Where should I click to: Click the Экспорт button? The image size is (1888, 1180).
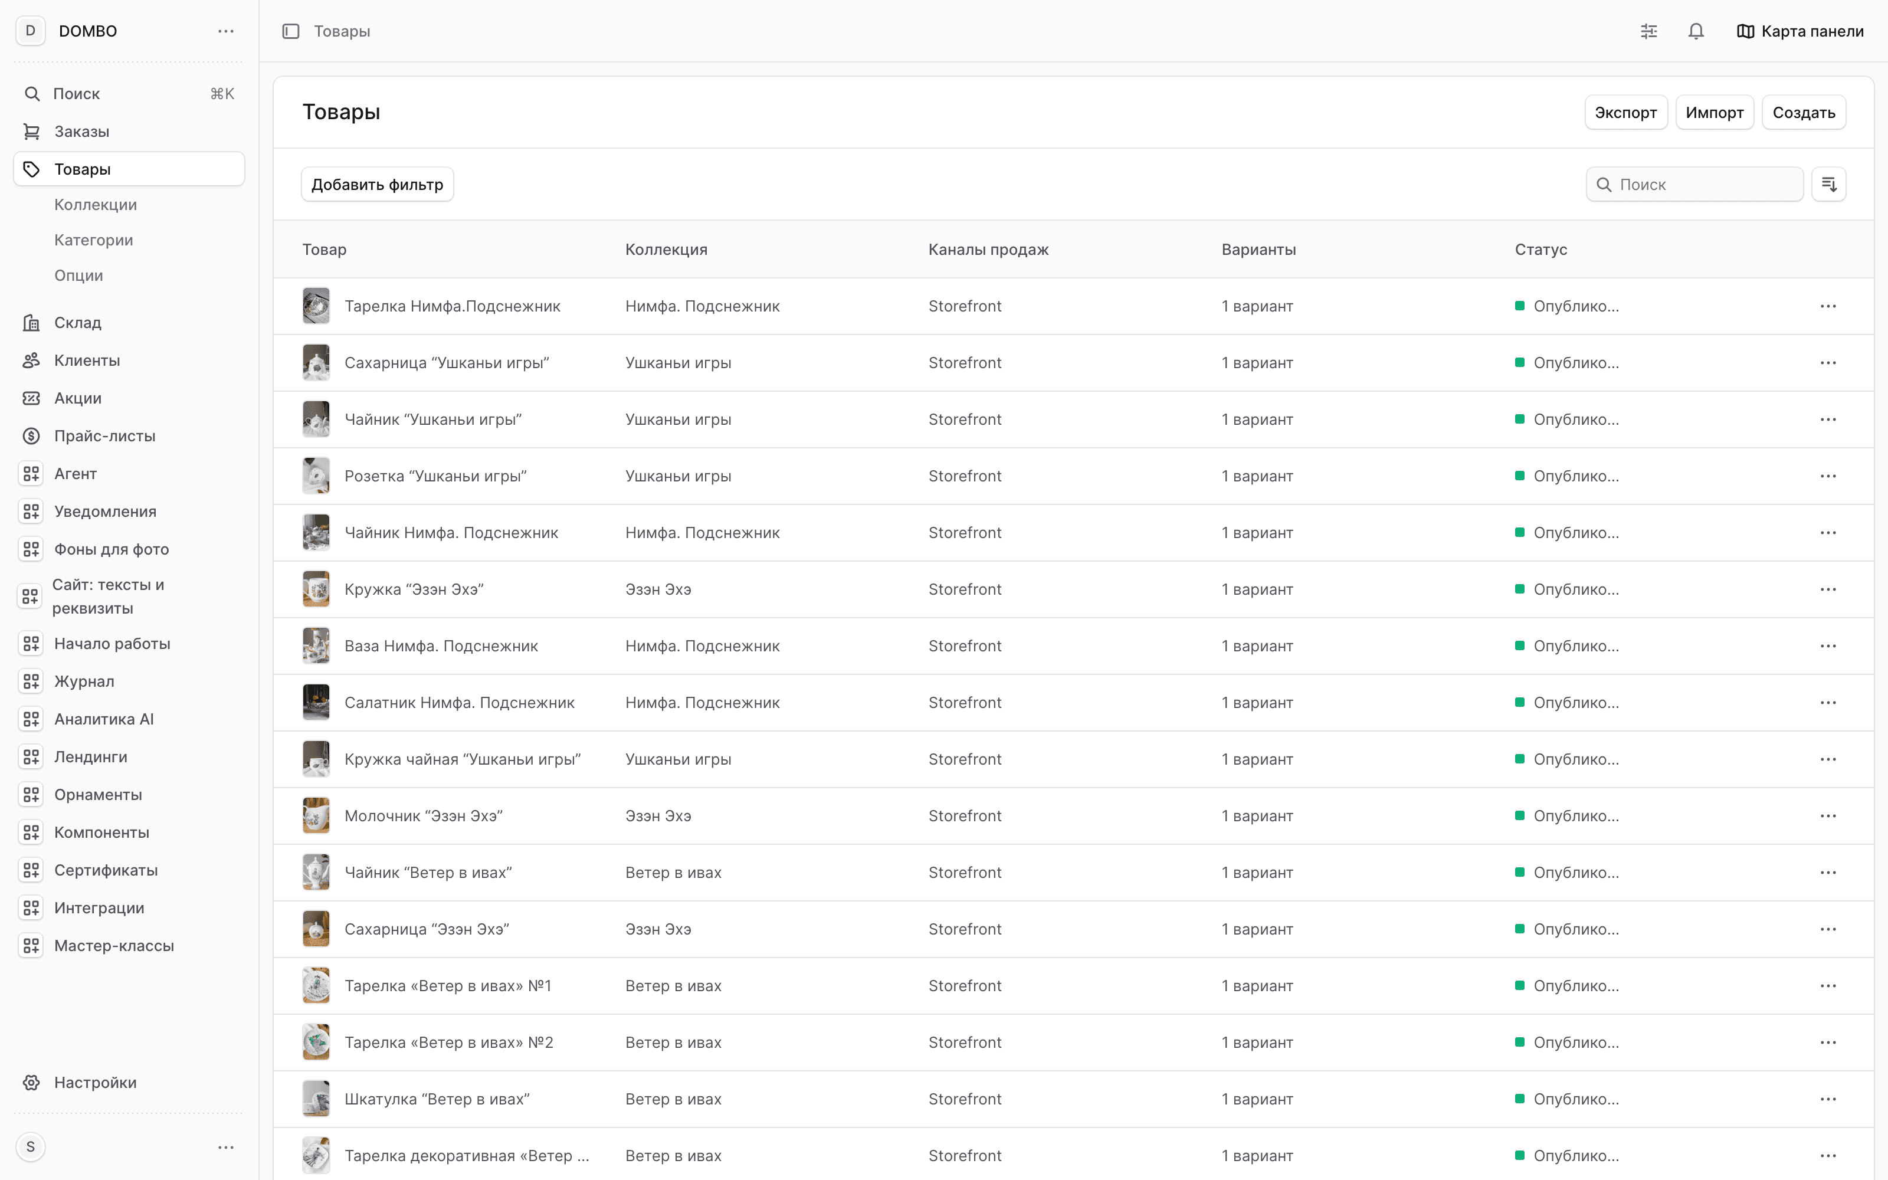point(1626,112)
